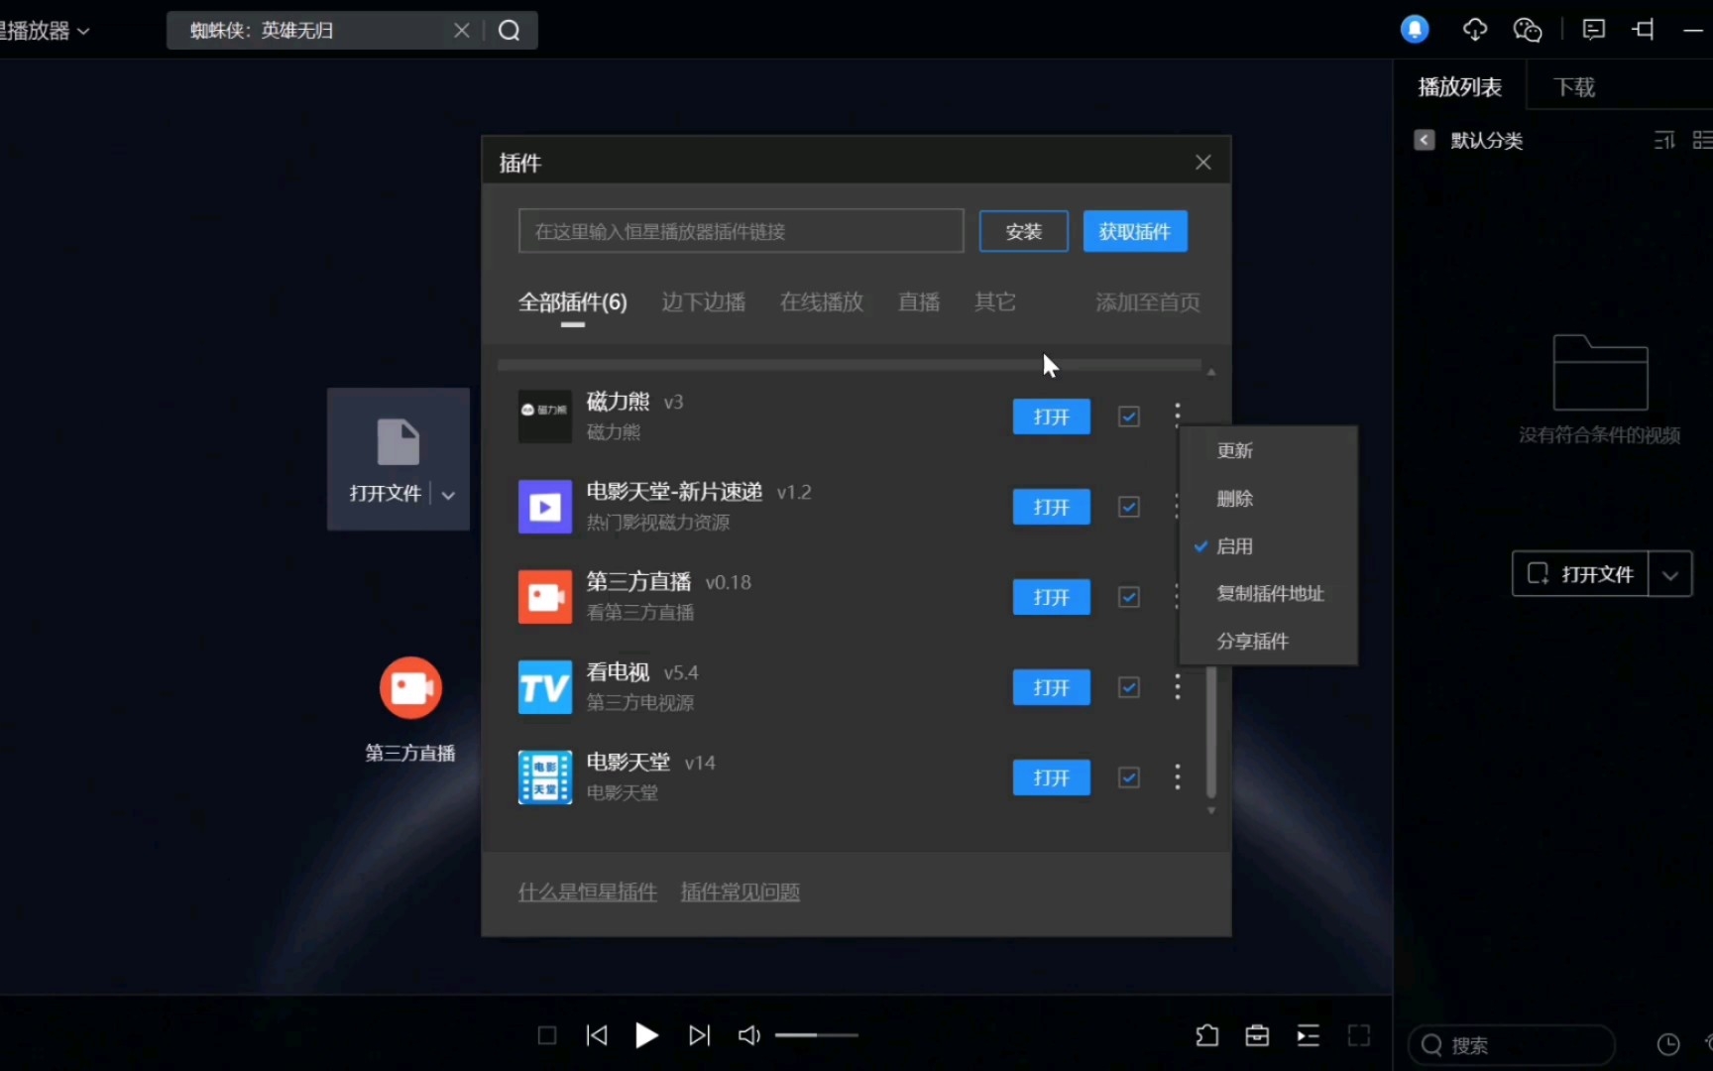Choose 更新 from the context menu
Viewport: 1713px width, 1071px height.
[1268, 451]
